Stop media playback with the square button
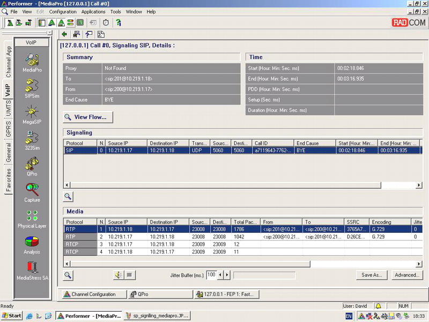Viewport: 429px width, 322px height. tap(129, 275)
